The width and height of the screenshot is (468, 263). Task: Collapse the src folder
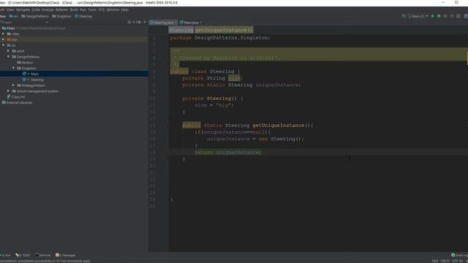[x=3, y=45]
